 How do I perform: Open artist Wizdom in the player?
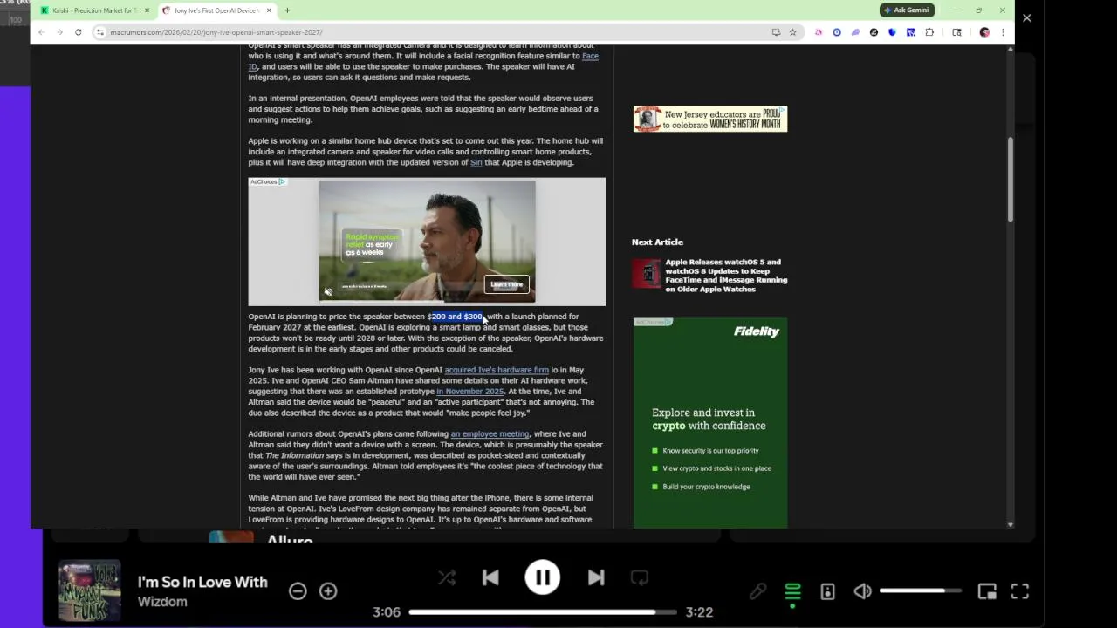[x=162, y=602]
